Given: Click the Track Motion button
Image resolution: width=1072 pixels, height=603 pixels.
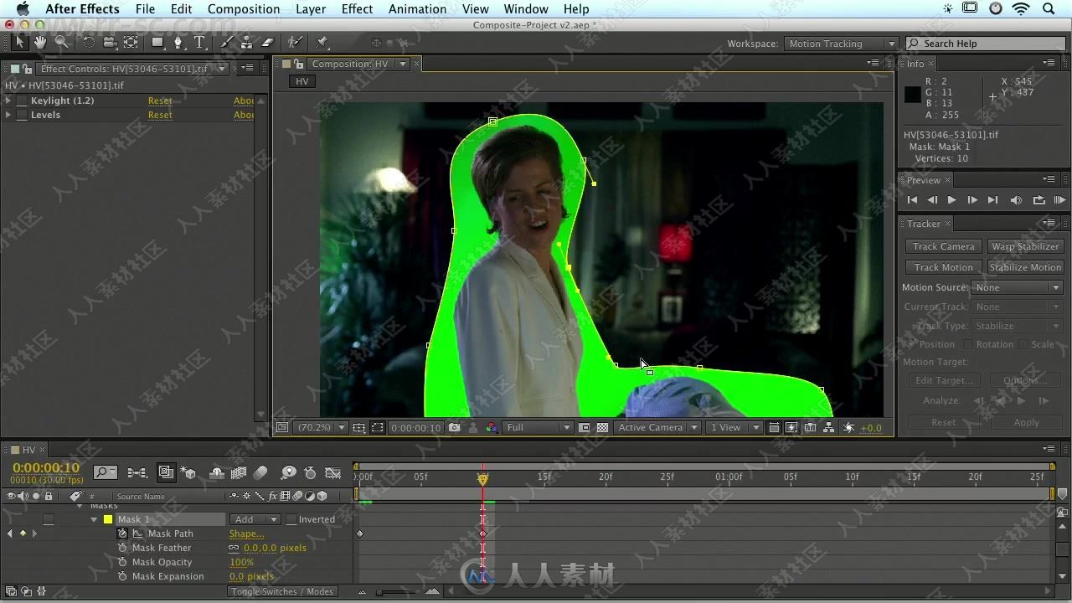Looking at the screenshot, I should (x=944, y=267).
